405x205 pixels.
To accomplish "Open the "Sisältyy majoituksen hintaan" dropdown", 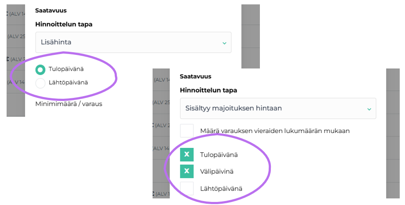I will tap(278, 108).
